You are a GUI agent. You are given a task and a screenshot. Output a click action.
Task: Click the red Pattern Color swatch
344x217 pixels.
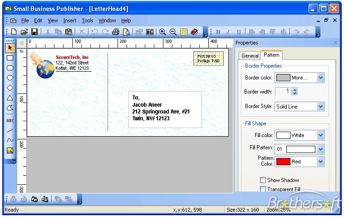coord(283,162)
